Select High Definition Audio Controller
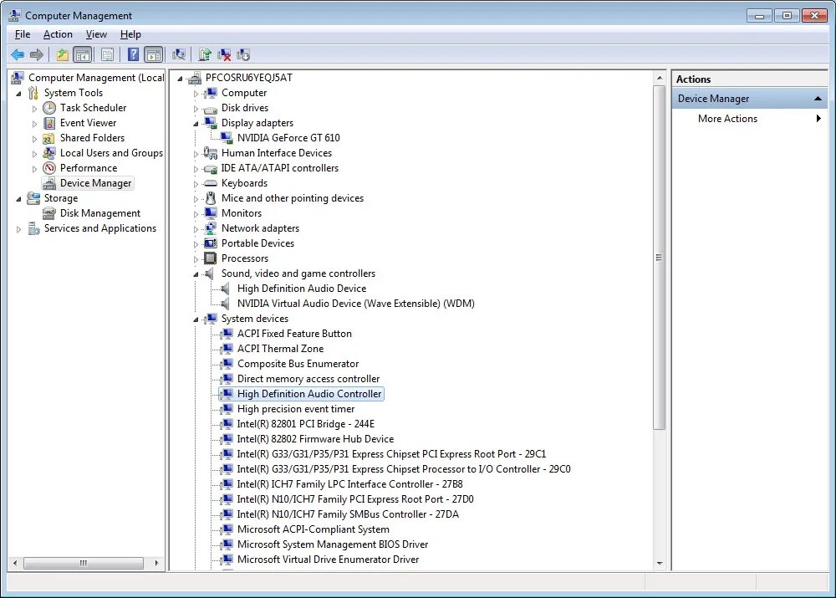The height and width of the screenshot is (598, 836). point(309,394)
